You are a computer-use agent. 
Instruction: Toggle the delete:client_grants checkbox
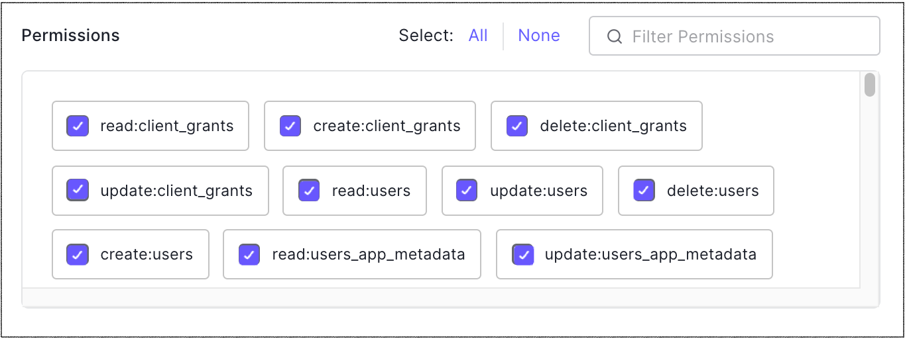tap(517, 126)
